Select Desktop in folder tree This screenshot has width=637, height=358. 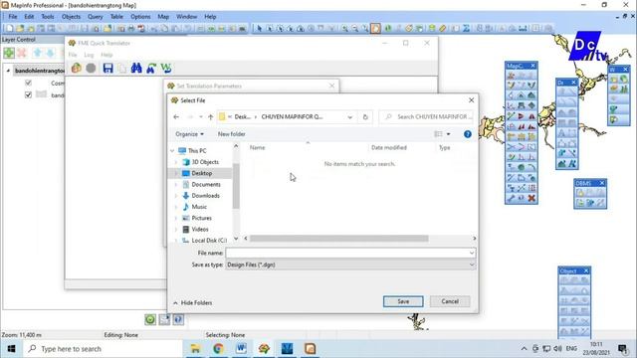click(201, 173)
